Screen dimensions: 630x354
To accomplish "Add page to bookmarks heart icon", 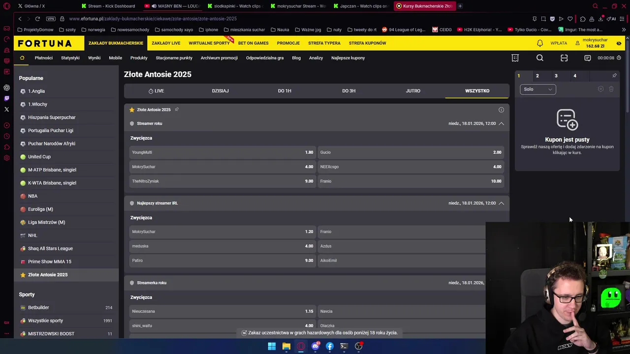I will click(570, 19).
